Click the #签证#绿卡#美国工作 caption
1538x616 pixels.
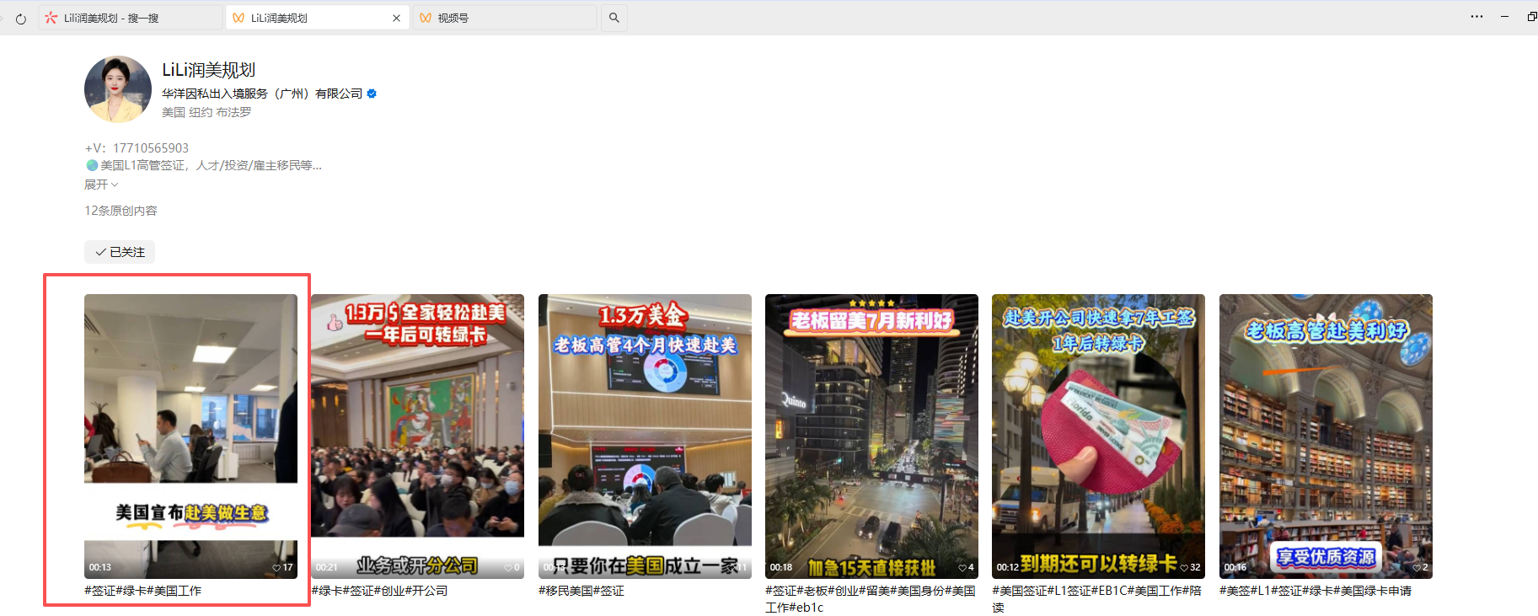coord(143,591)
